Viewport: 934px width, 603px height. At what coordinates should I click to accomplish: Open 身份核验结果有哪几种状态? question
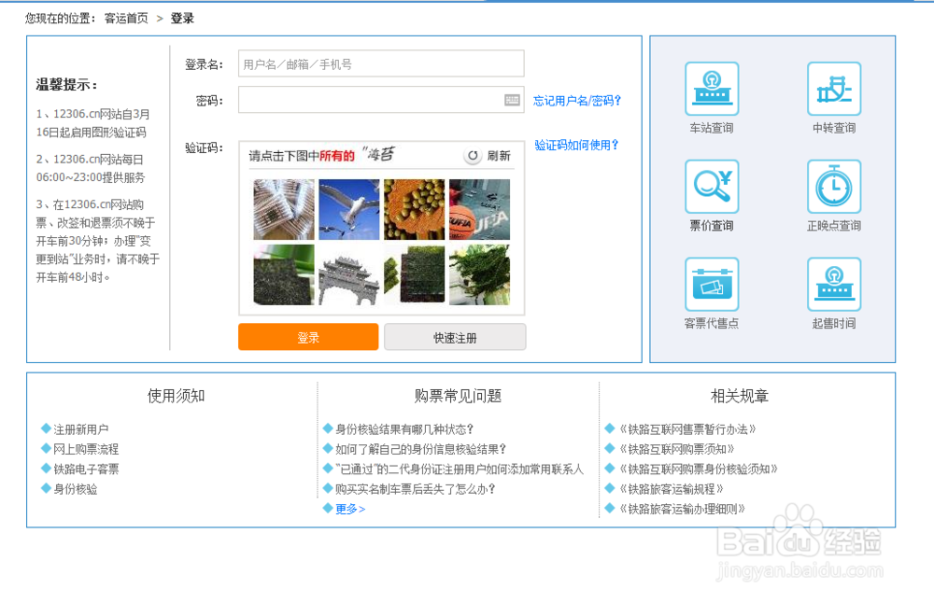404,429
